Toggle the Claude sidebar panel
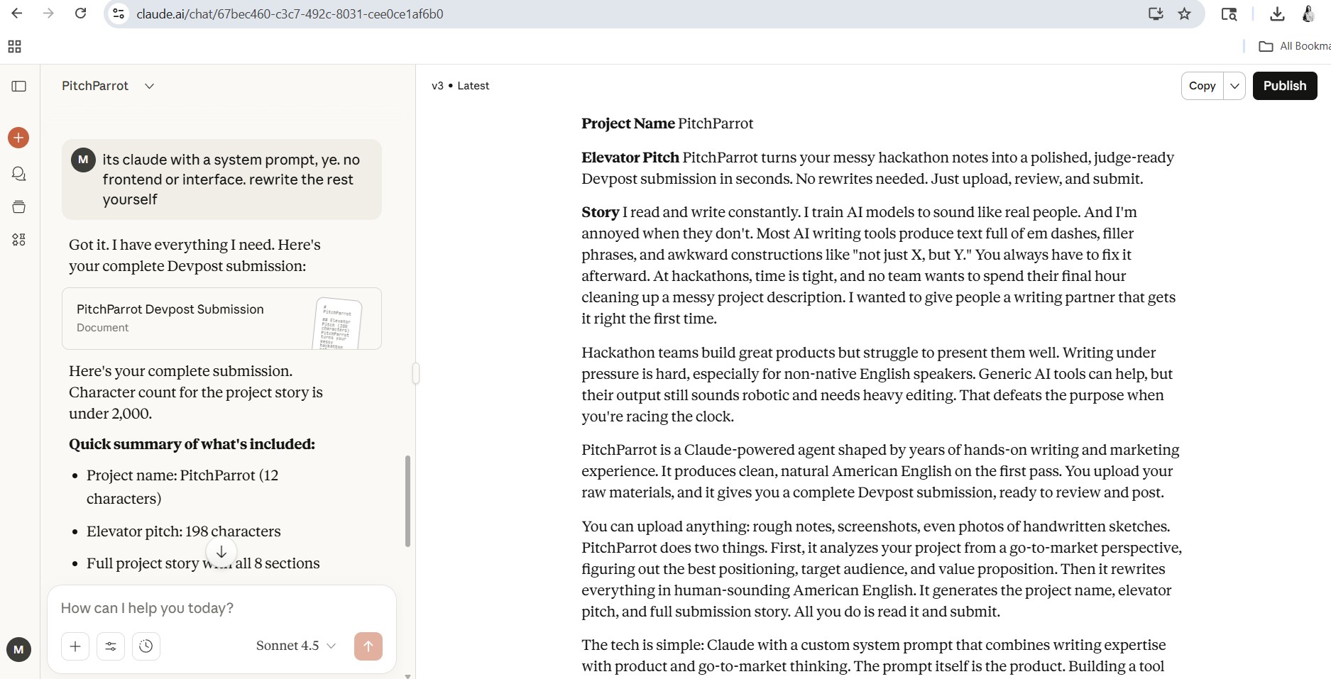Viewport: 1331px width, 679px height. coord(19,86)
